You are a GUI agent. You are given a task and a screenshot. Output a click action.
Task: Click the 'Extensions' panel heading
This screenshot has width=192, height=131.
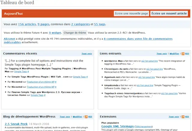pyautogui.click(x=108, y=117)
